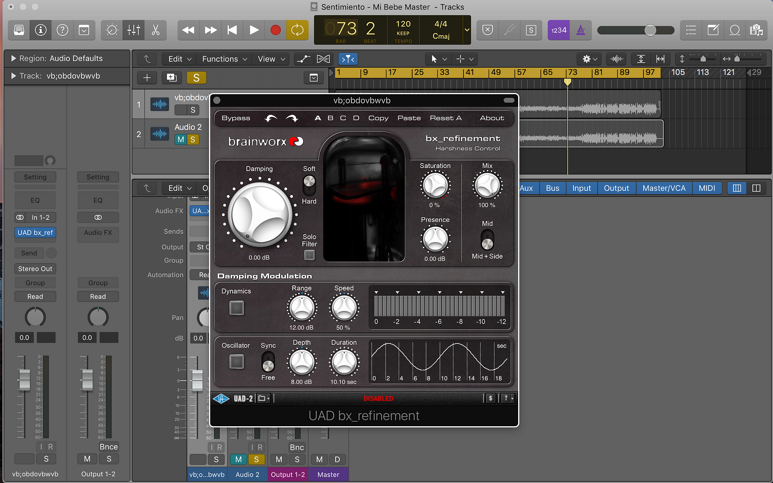Open the Loop Browser icon

pos(735,30)
